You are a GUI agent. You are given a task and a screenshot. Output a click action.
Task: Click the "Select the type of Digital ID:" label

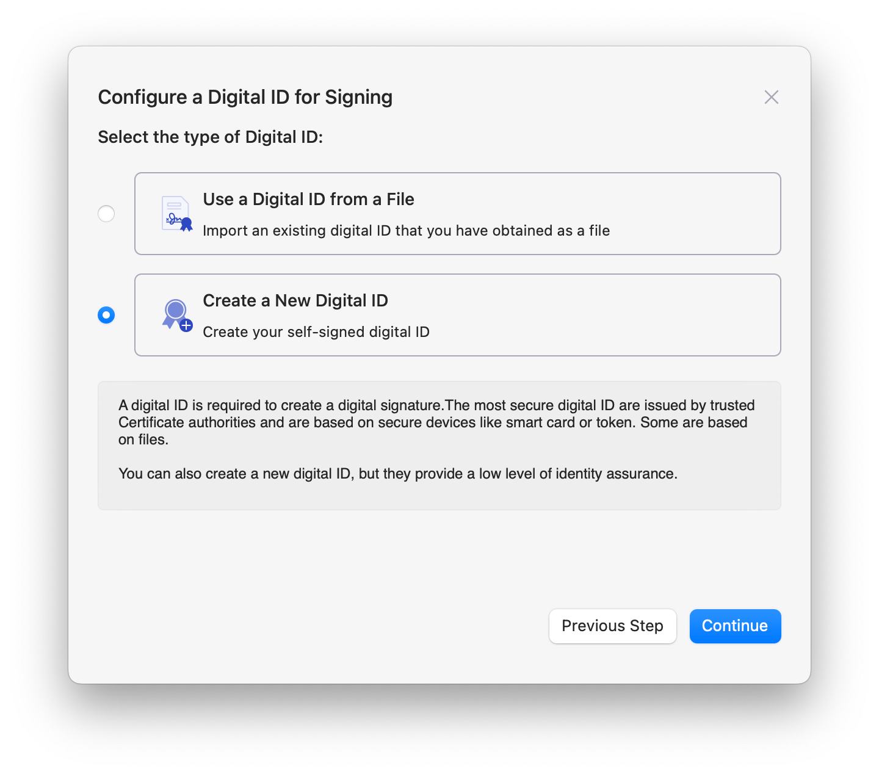tap(210, 137)
